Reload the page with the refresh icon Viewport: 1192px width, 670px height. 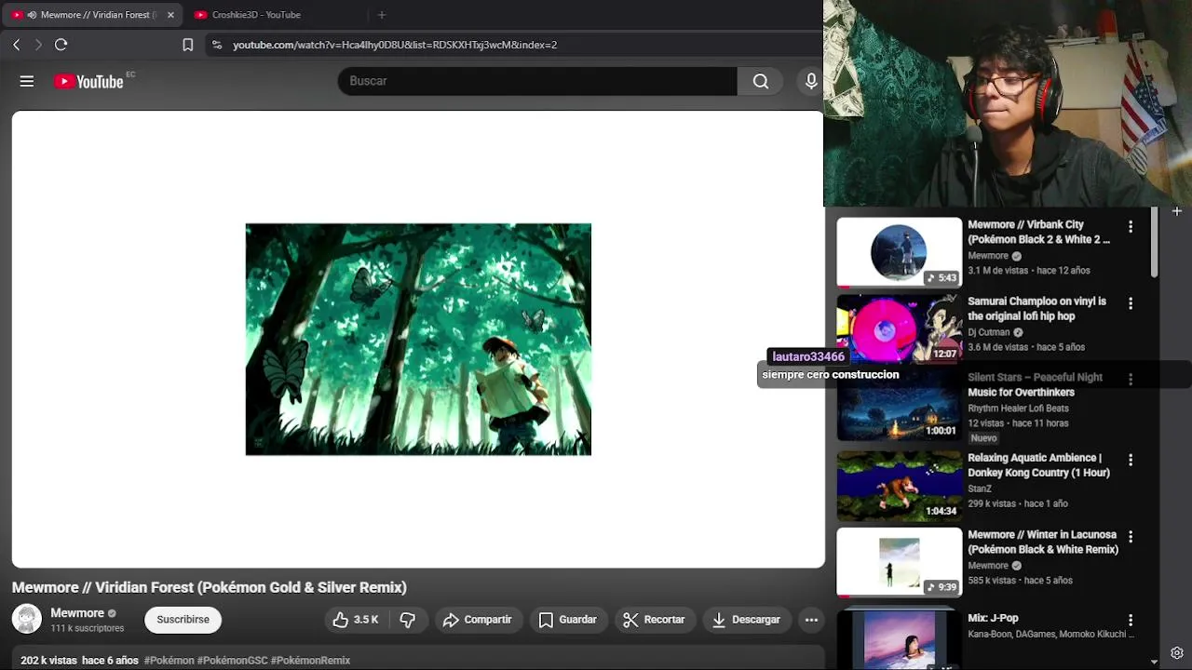point(61,44)
